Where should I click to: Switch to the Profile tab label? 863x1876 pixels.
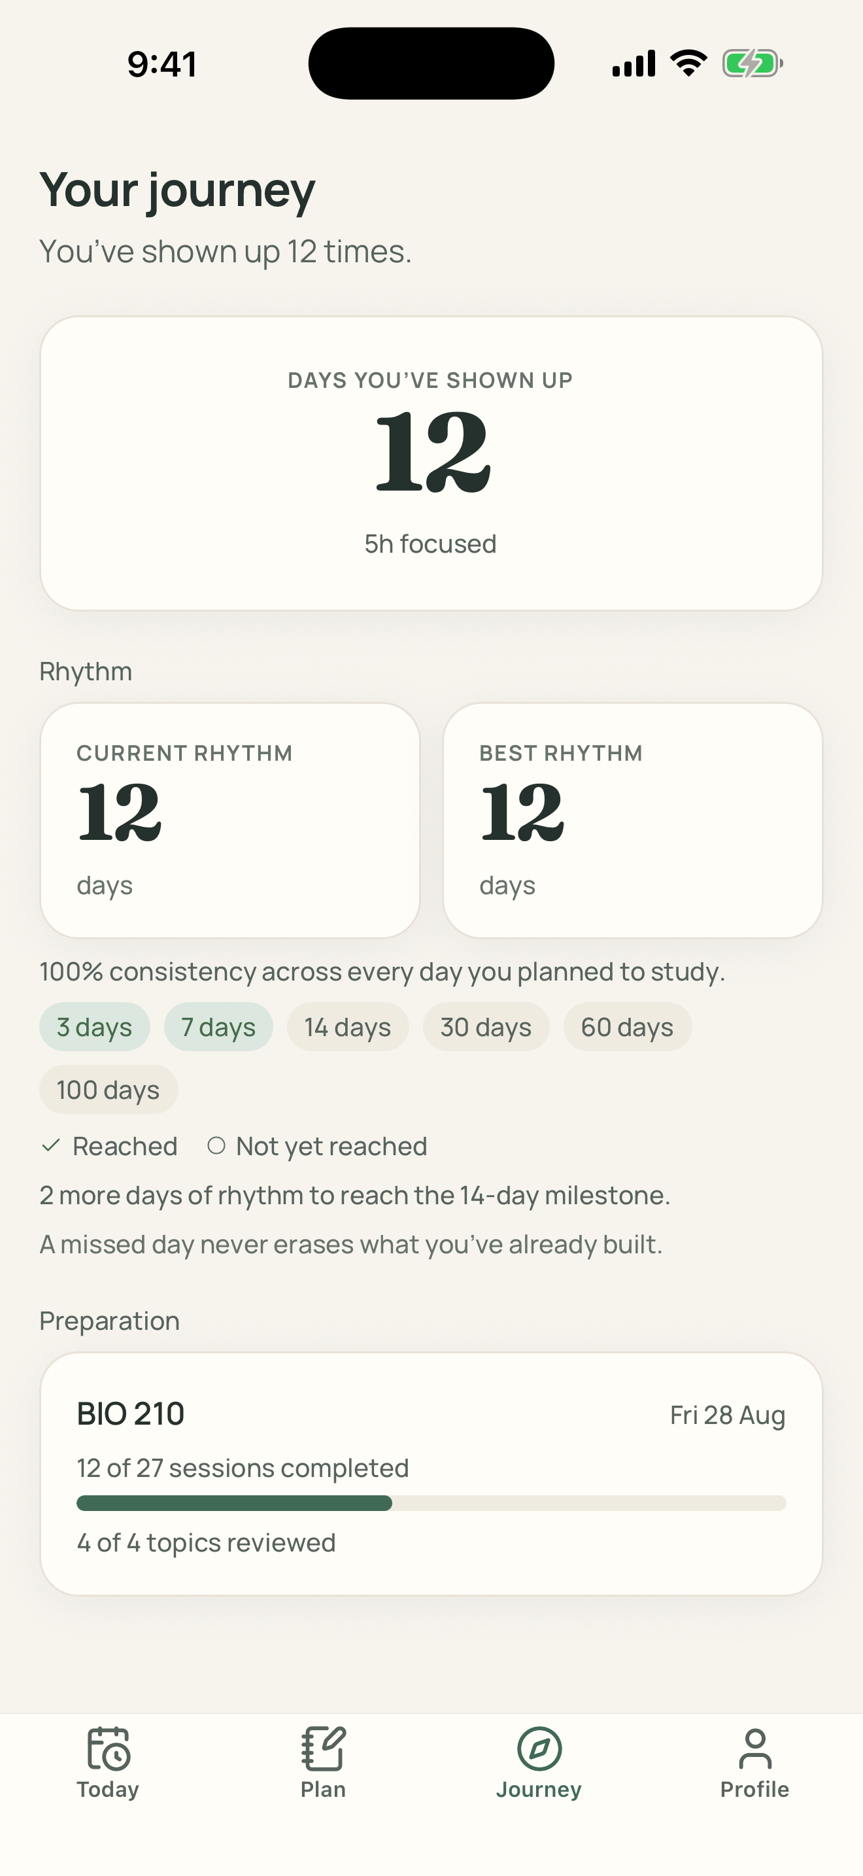pos(754,1788)
